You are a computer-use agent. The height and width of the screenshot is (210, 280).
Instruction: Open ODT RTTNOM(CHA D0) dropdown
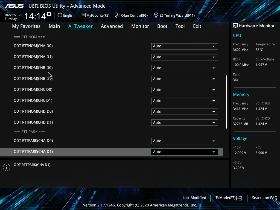pos(185,46)
